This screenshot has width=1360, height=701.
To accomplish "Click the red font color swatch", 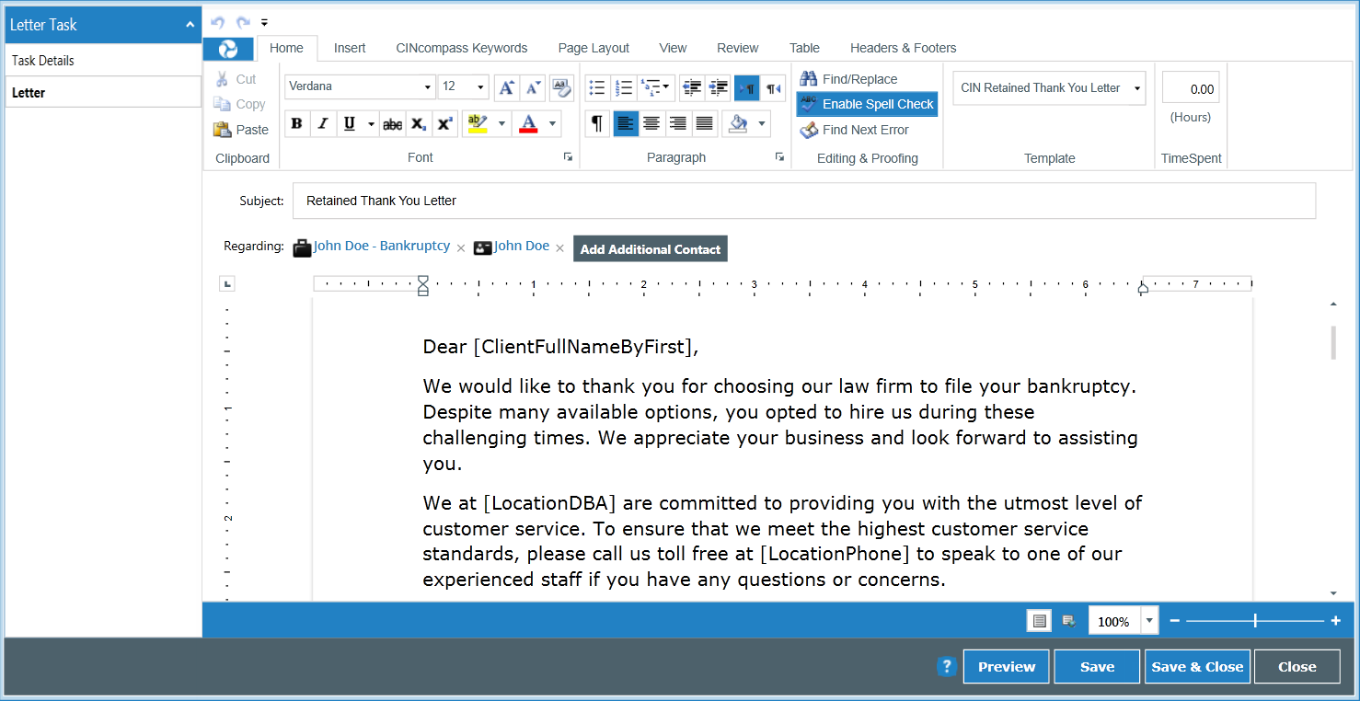I will pyautogui.click(x=528, y=124).
